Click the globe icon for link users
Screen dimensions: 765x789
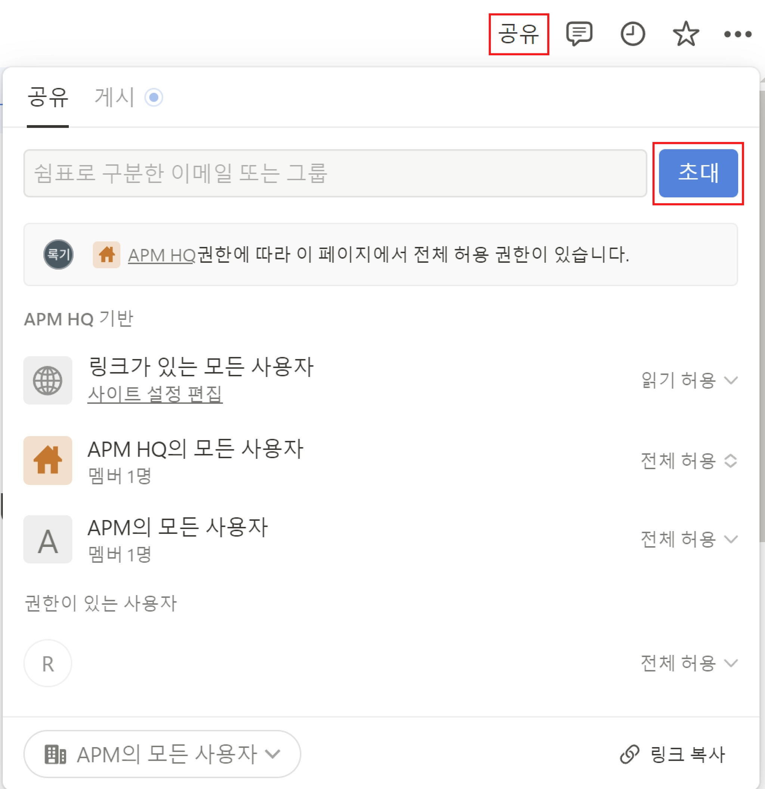(47, 380)
